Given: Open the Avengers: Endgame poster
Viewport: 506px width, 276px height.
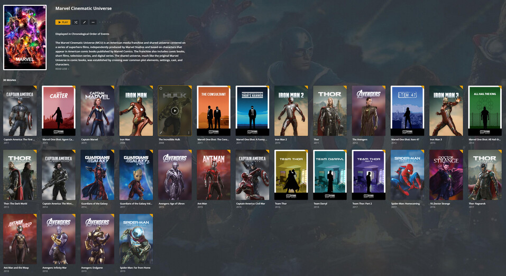Looking at the screenshot, I should click(x=97, y=239).
